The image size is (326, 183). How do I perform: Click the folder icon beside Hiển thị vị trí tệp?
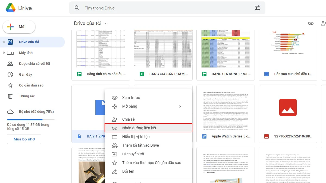115,137
